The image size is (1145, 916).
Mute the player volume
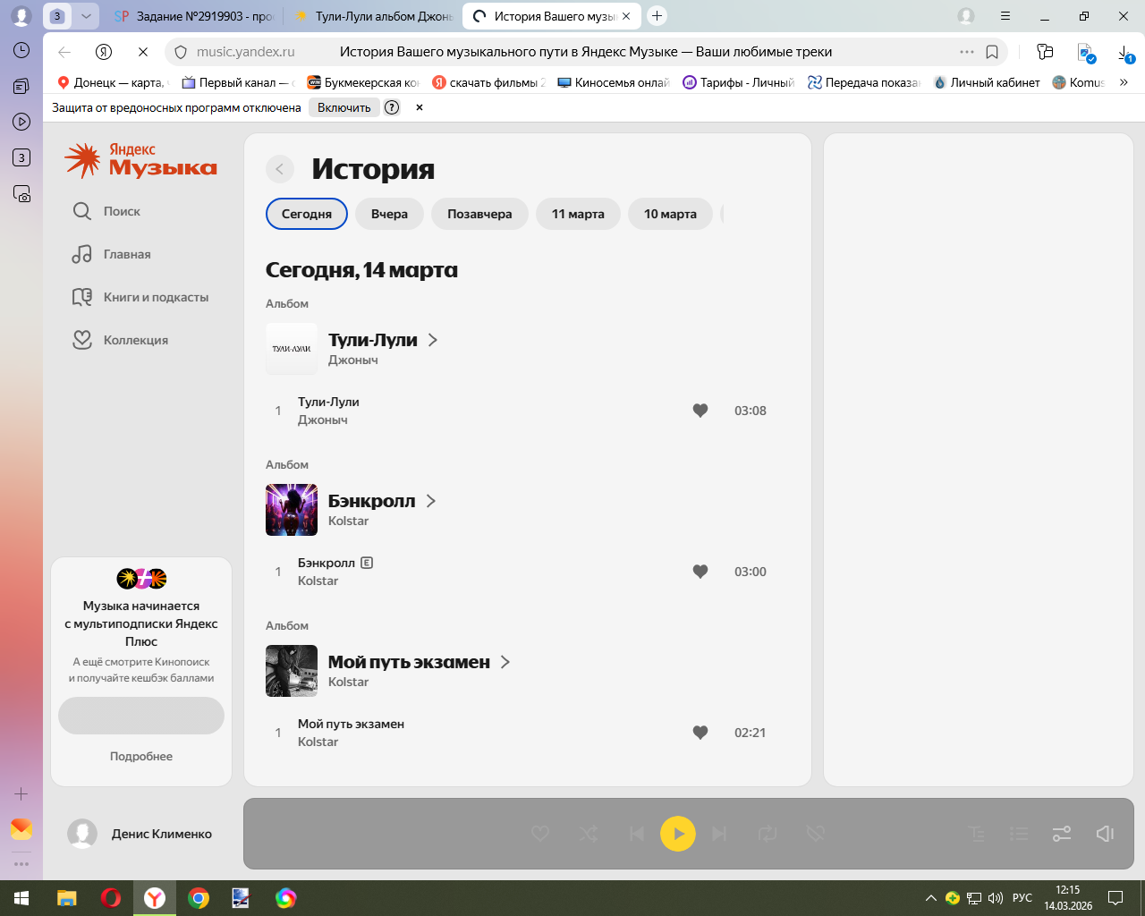pos(1105,834)
